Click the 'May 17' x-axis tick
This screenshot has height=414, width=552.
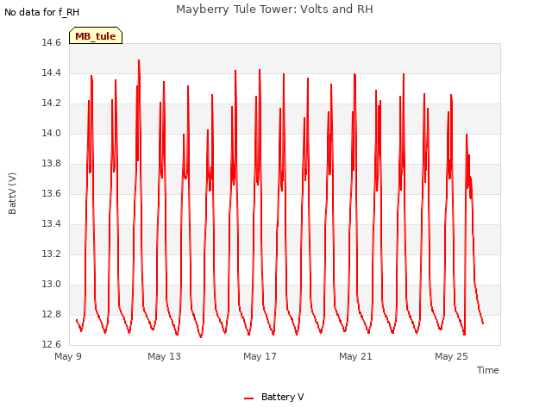pos(260,356)
